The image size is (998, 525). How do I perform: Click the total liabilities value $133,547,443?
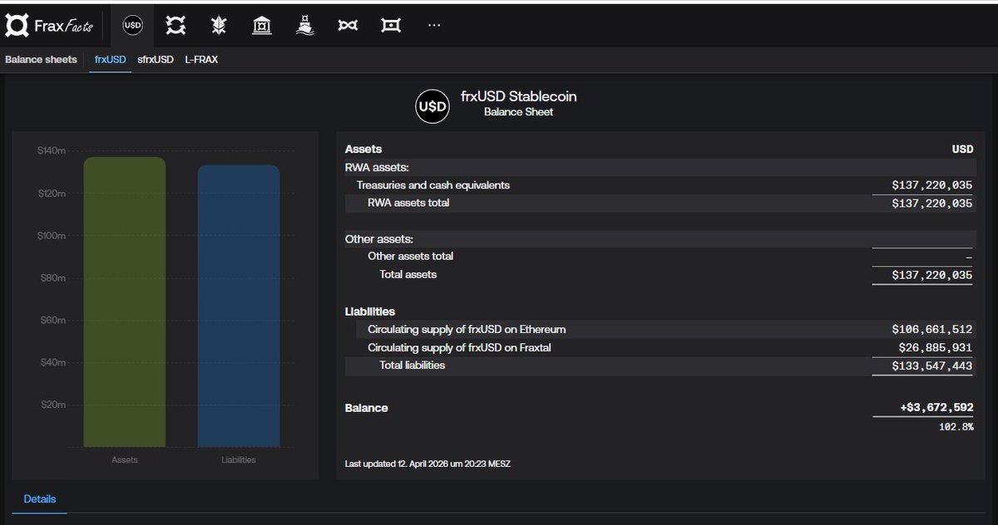tap(931, 366)
